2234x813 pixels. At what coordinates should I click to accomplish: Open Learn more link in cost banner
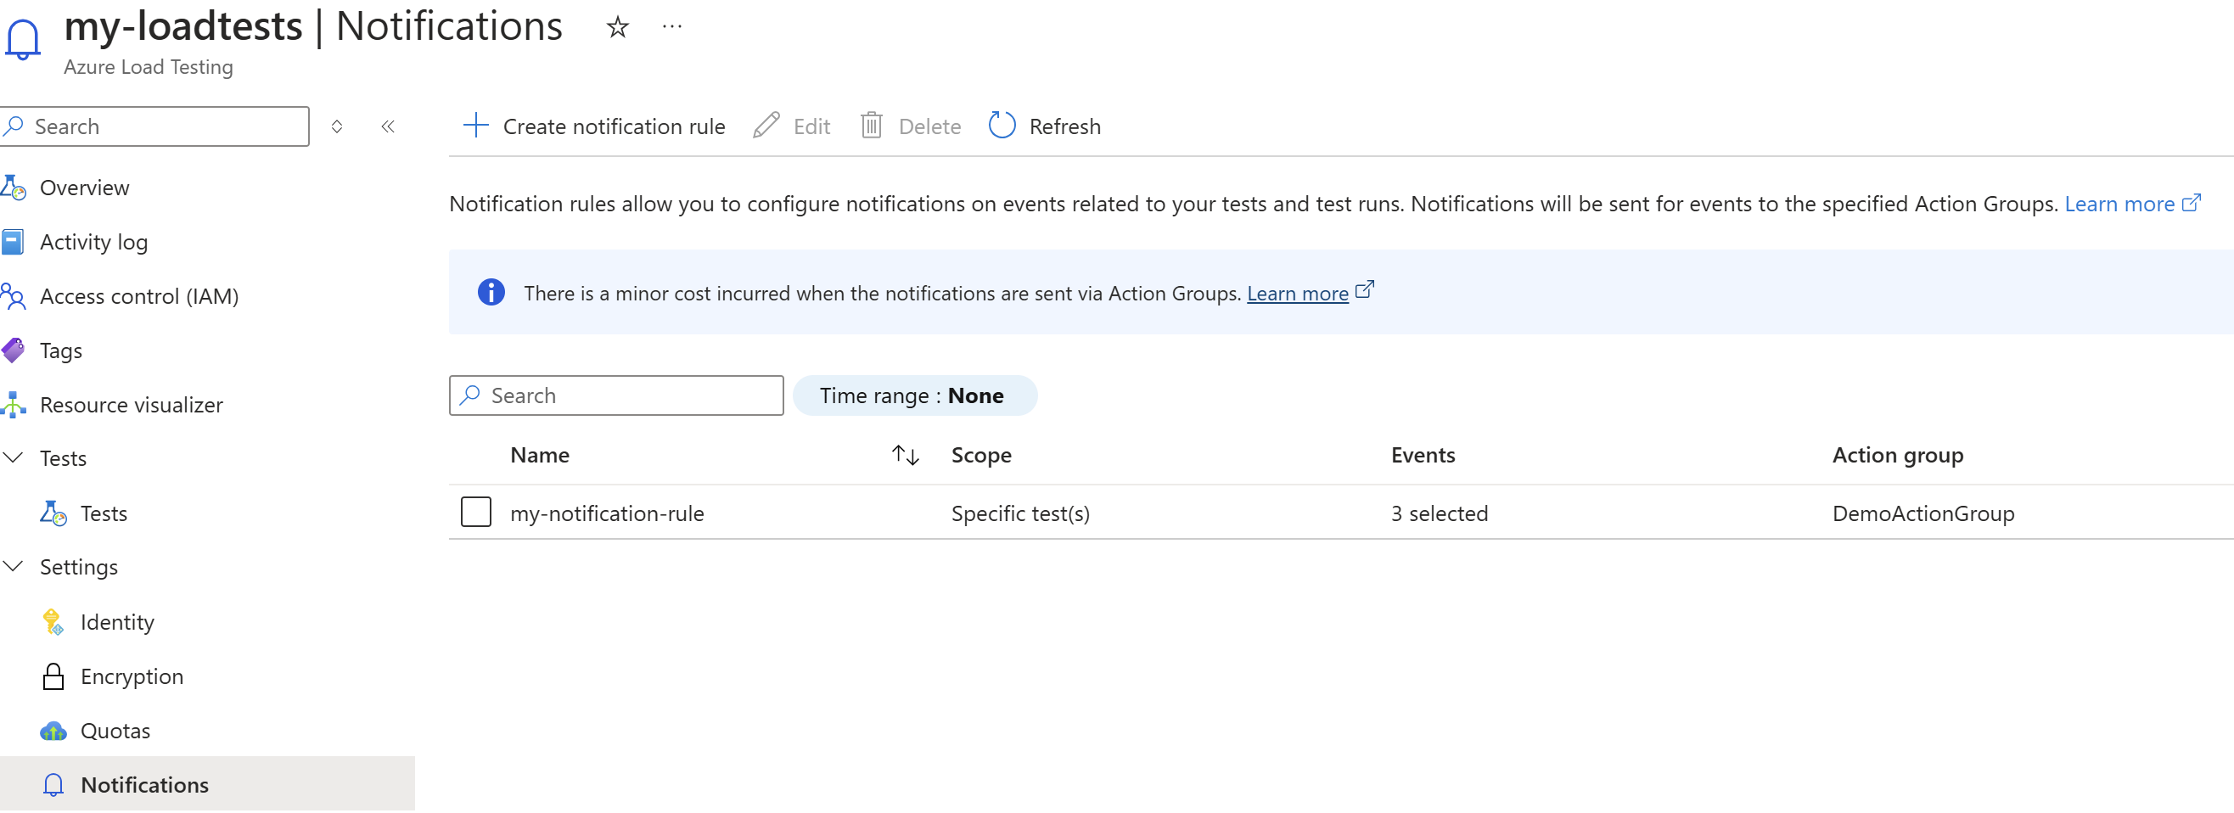click(1298, 294)
